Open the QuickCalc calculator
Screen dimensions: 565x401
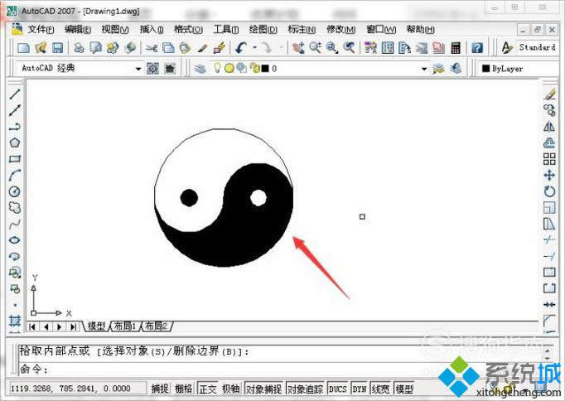(x=456, y=47)
